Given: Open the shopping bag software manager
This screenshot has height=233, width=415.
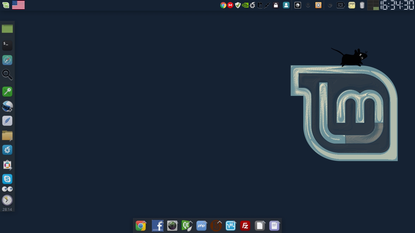Looking at the screenshot, I should click(7, 165).
